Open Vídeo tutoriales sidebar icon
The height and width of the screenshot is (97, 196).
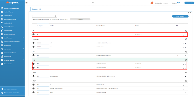click(x=2, y=64)
